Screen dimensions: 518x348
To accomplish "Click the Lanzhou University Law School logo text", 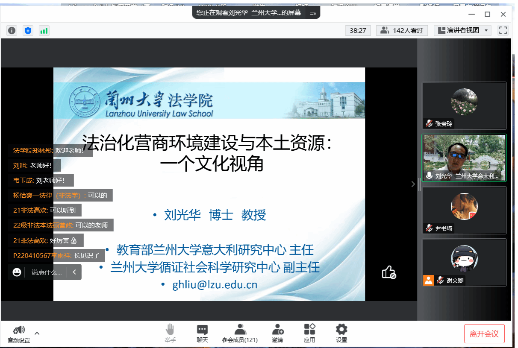I will click(x=159, y=114).
